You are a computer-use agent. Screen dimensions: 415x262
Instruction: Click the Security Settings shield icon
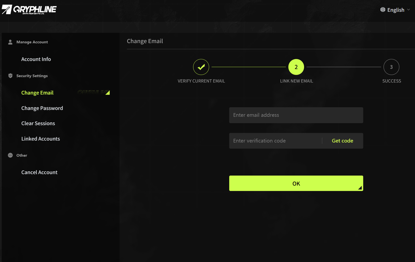10,76
